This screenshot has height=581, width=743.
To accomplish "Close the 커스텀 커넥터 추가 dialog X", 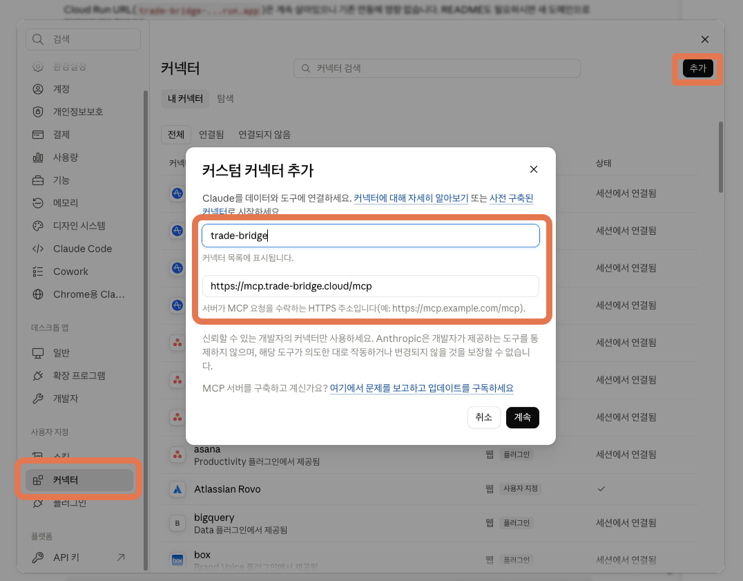I will (534, 169).
